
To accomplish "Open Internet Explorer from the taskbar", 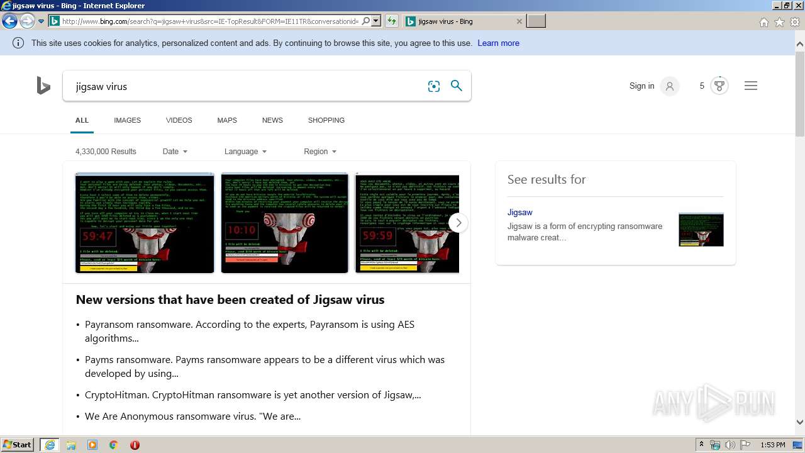I will (x=50, y=445).
